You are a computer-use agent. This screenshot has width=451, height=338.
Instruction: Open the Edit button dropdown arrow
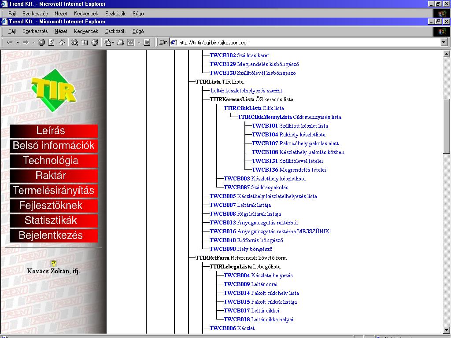tap(139, 43)
